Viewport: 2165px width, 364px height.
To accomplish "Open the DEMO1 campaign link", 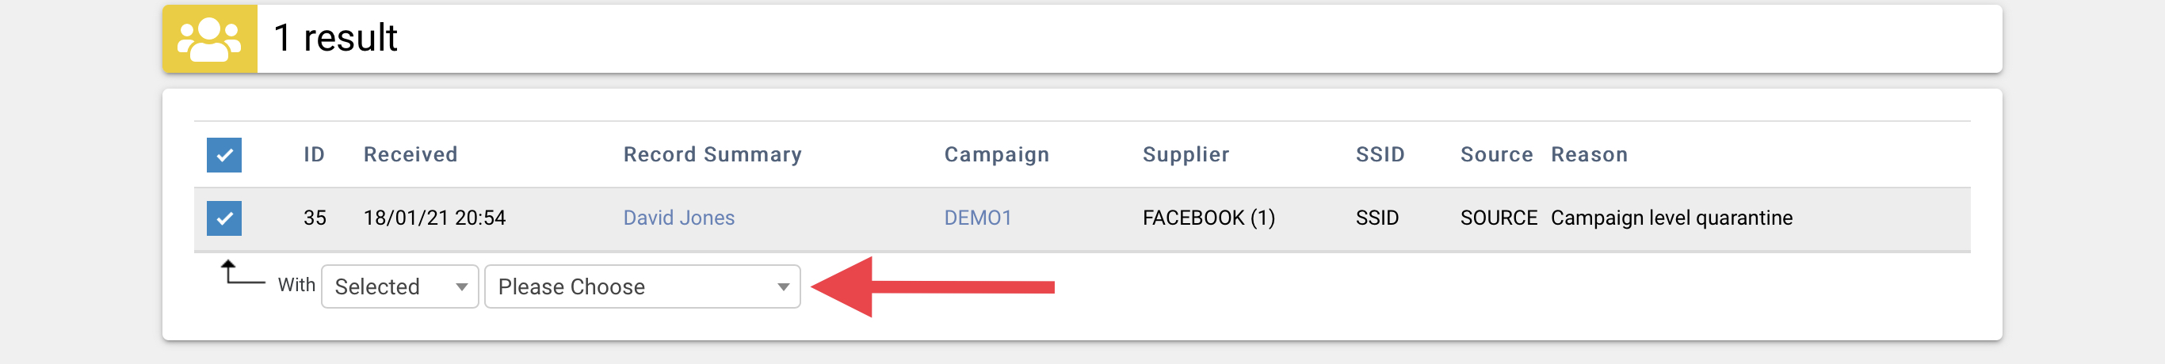I will (978, 218).
